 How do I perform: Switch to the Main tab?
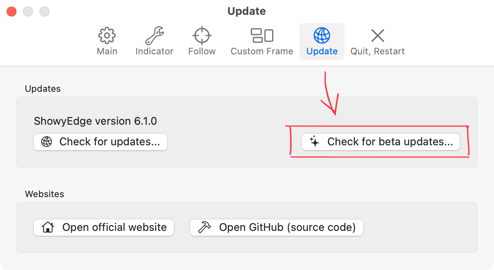107,41
